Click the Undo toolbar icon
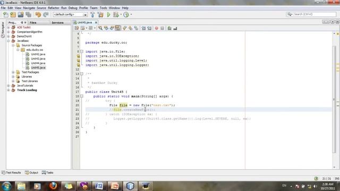340x191 pixels. 38,14
